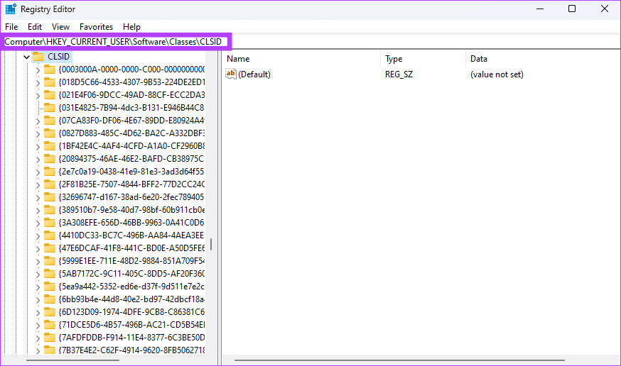Expand the {07CA83F0-DF06-4E67 key
Viewport: 621px width, 366px height.
[x=38, y=121]
